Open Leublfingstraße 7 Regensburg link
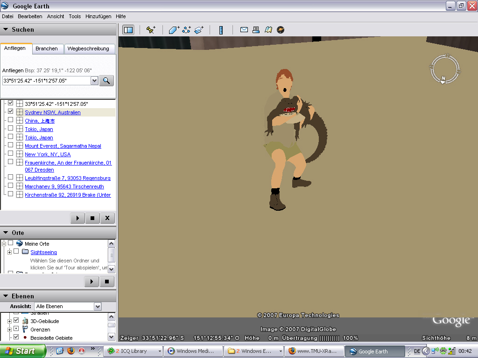 click(68, 178)
